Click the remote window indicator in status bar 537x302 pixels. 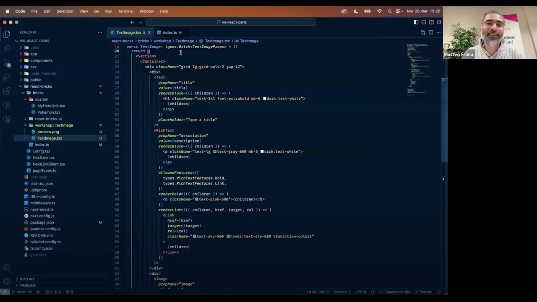click(5, 292)
